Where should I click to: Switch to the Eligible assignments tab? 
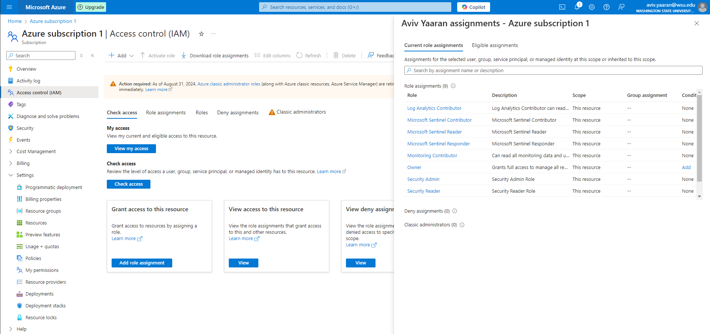pos(495,45)
